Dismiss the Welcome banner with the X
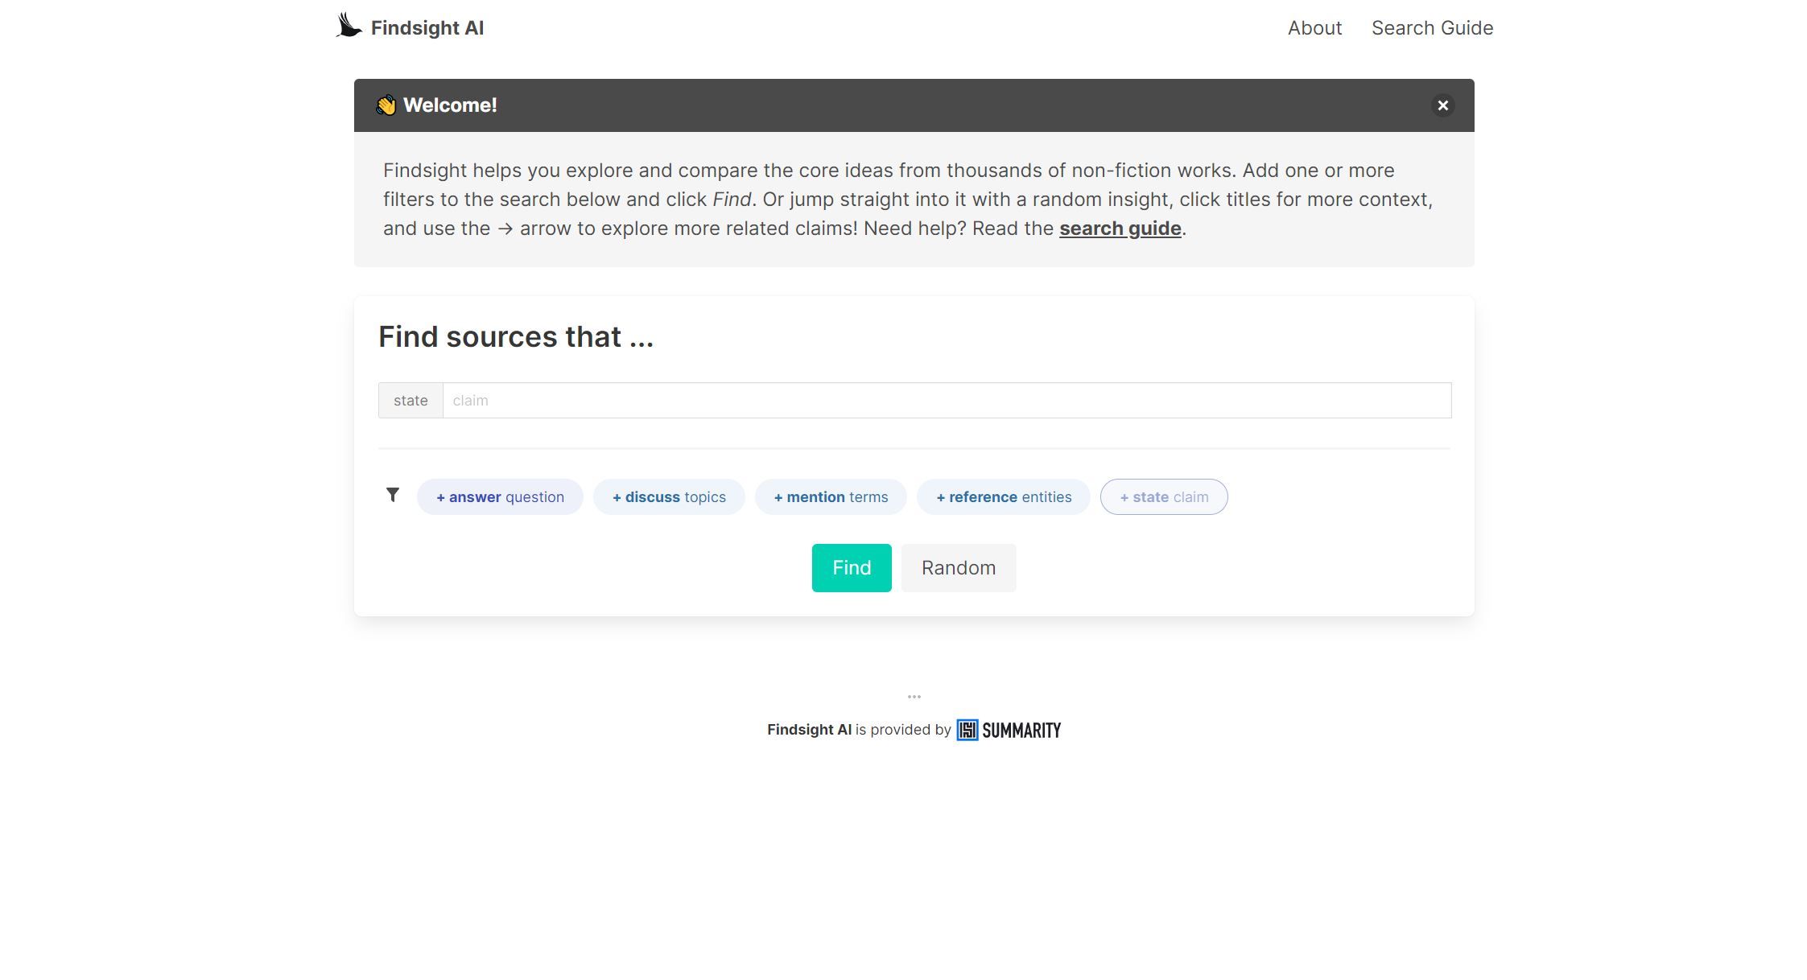1807x980 pixels. [1442, 105]
